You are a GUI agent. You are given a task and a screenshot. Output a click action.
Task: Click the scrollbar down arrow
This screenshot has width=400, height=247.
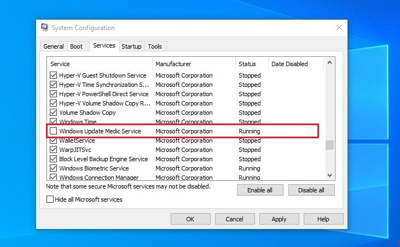click(329, 175)
